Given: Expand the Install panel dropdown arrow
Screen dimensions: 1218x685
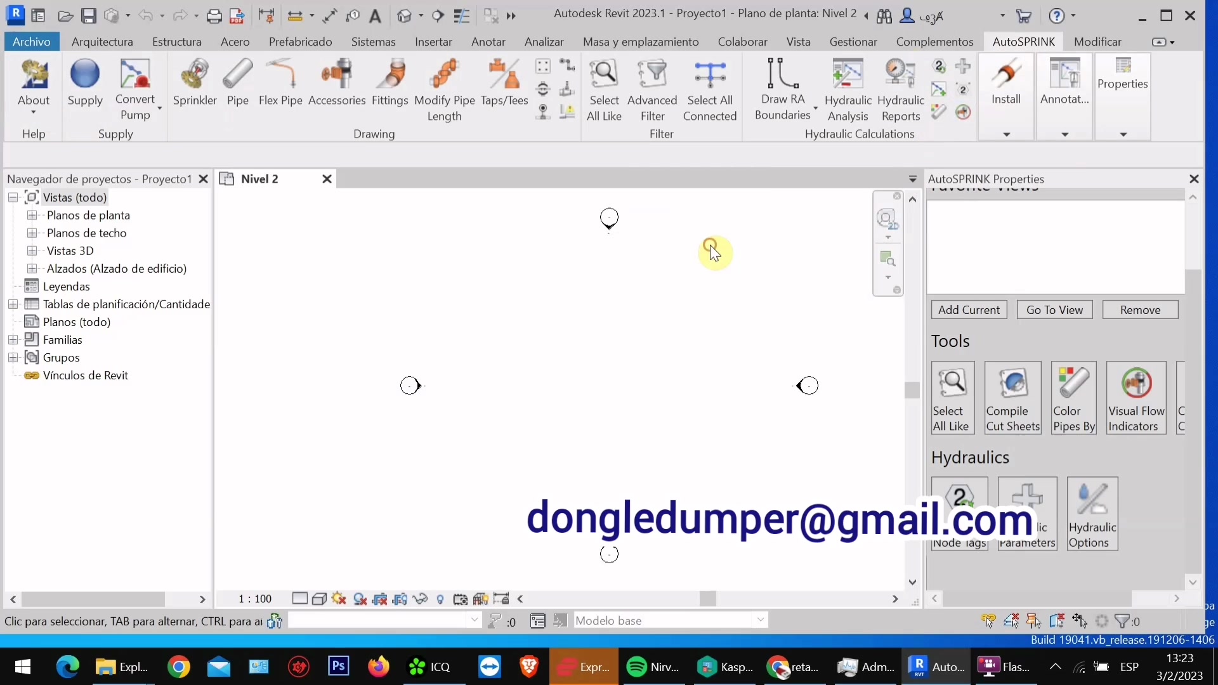Looking at the screenshot, I should (x=1006, y=134).
